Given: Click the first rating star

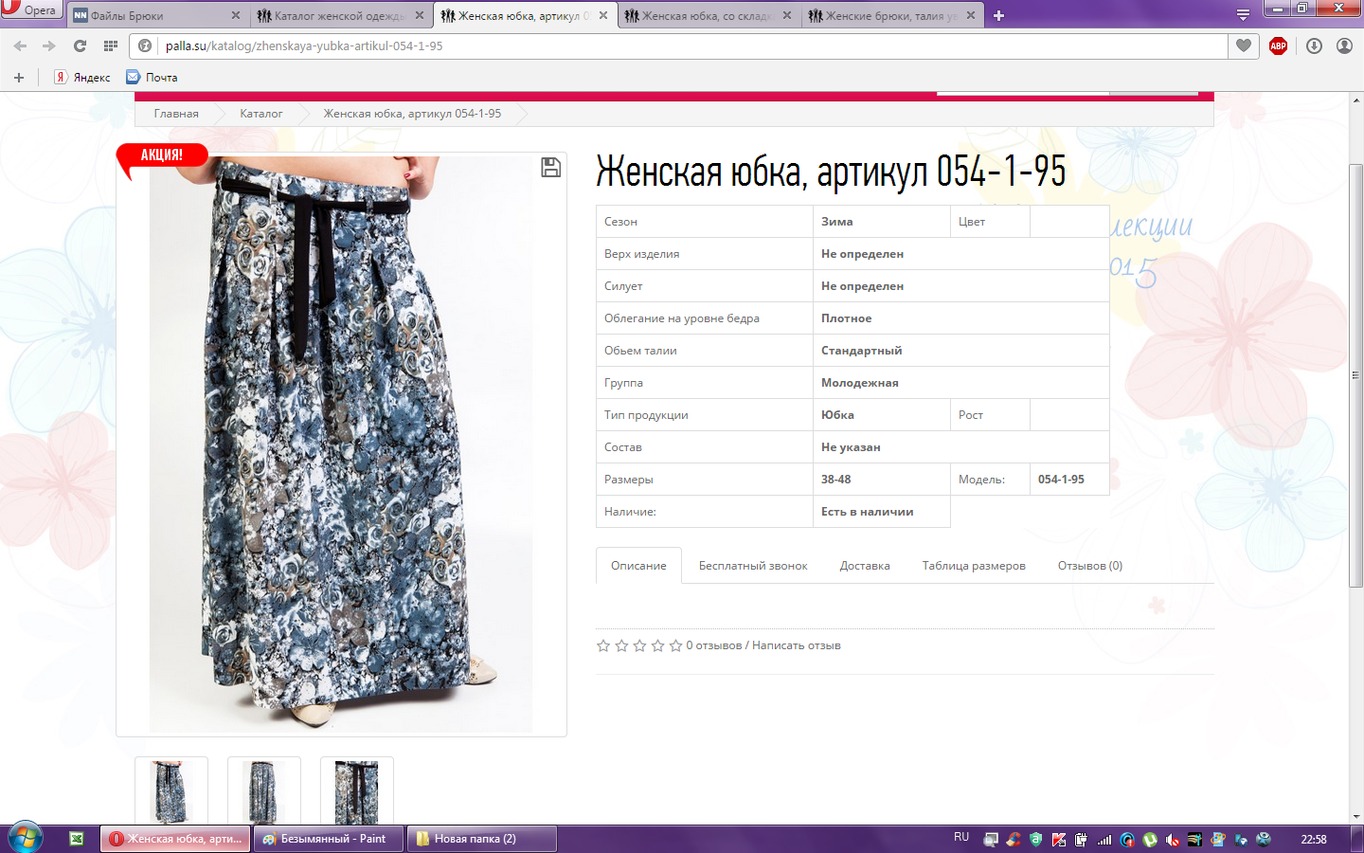Looking at the screenshot, I should (603, 645).
